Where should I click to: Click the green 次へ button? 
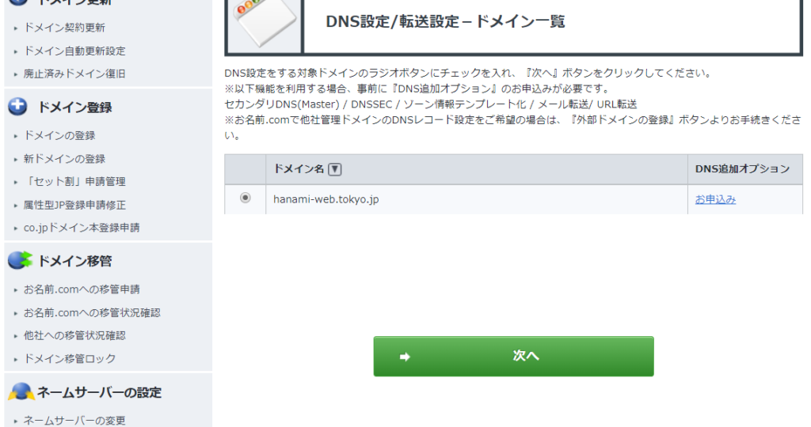513,357
